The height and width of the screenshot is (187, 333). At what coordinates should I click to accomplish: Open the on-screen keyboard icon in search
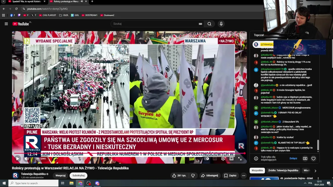point(200,24)
